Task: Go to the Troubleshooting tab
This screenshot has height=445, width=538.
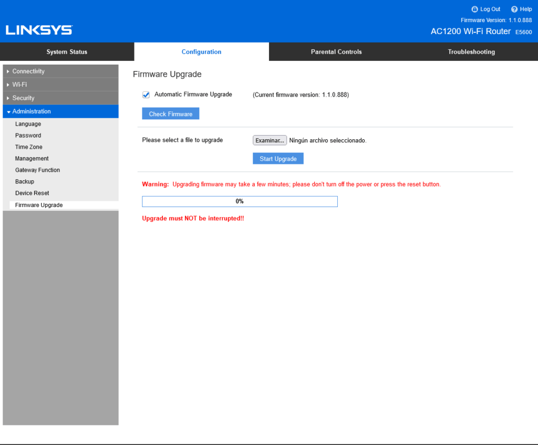Action: [471, 52]
